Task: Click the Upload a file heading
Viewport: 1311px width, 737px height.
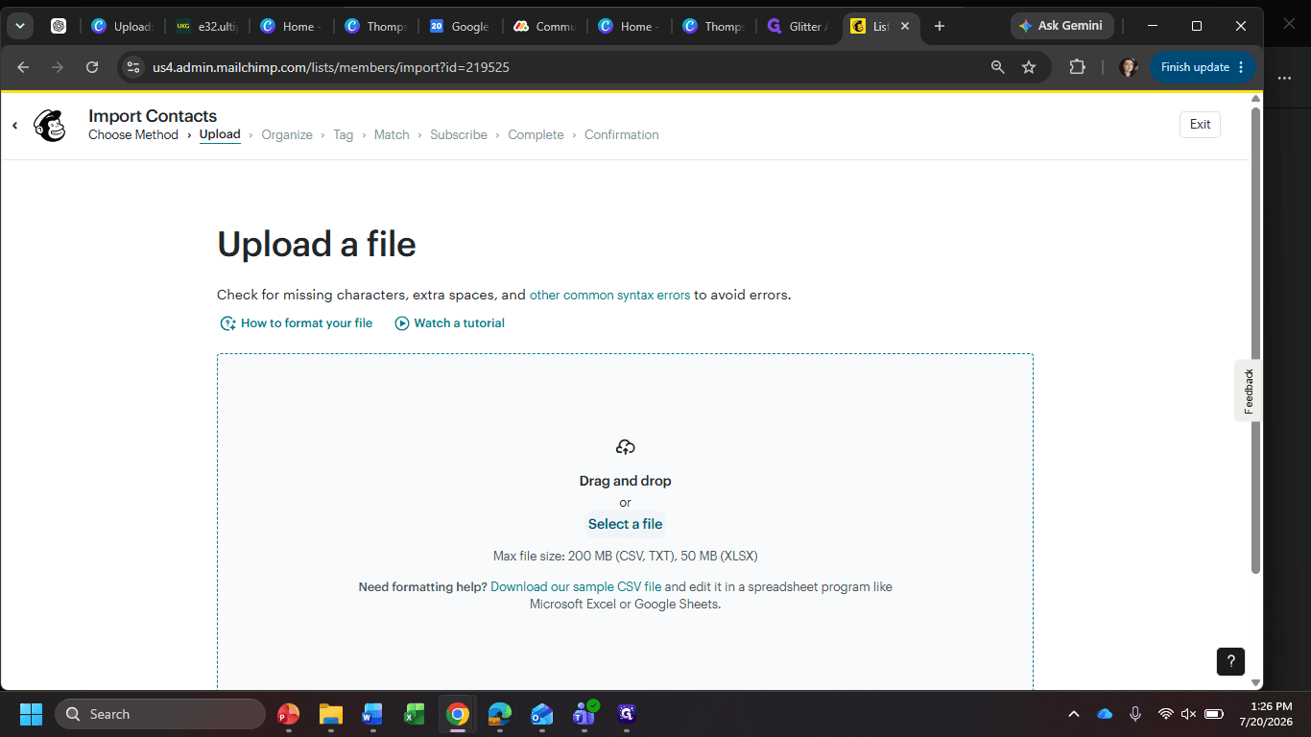Action: [317, 245]
